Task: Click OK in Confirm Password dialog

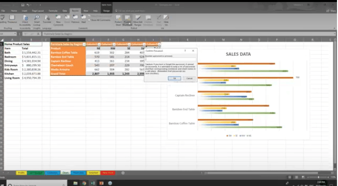Action: [x=175, y=78]
